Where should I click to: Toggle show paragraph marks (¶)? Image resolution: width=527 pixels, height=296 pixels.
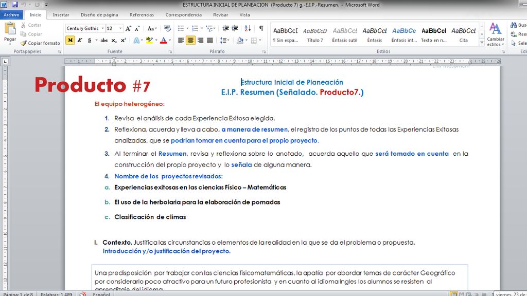pyautogui.click(x=261, y=29)
